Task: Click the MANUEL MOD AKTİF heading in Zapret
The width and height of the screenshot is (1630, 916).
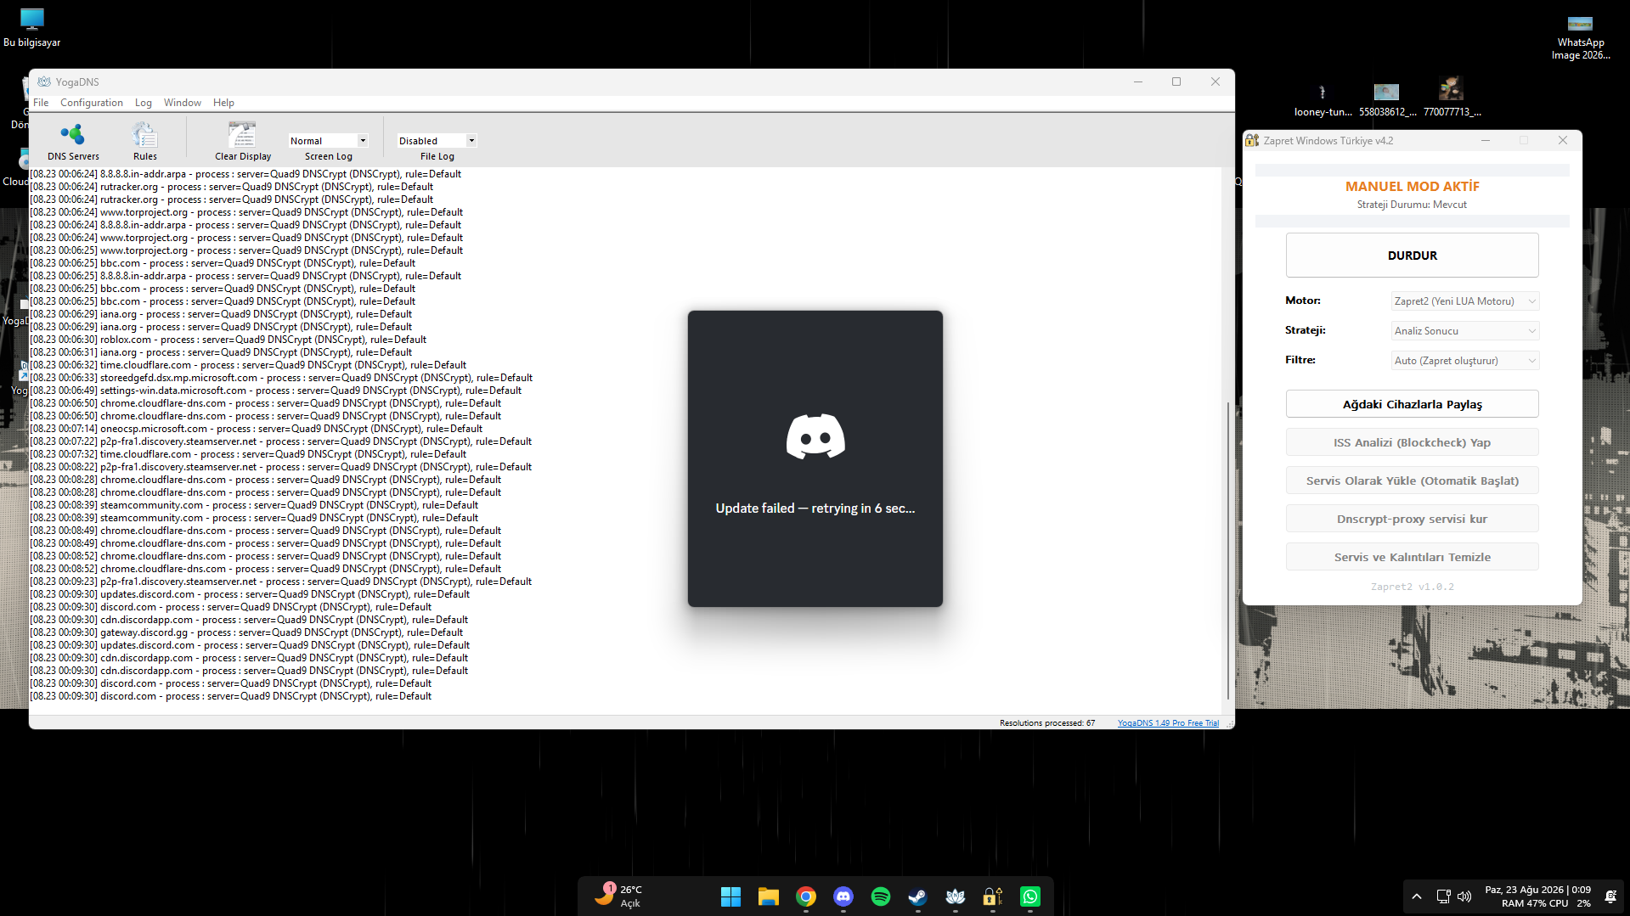Action: tap(1412, 187)
